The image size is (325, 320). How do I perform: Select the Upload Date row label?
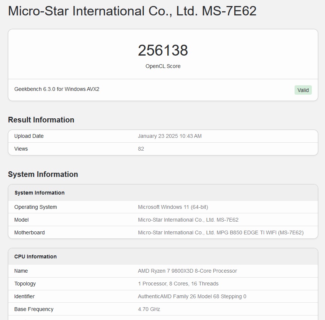[x=29, y=136]
